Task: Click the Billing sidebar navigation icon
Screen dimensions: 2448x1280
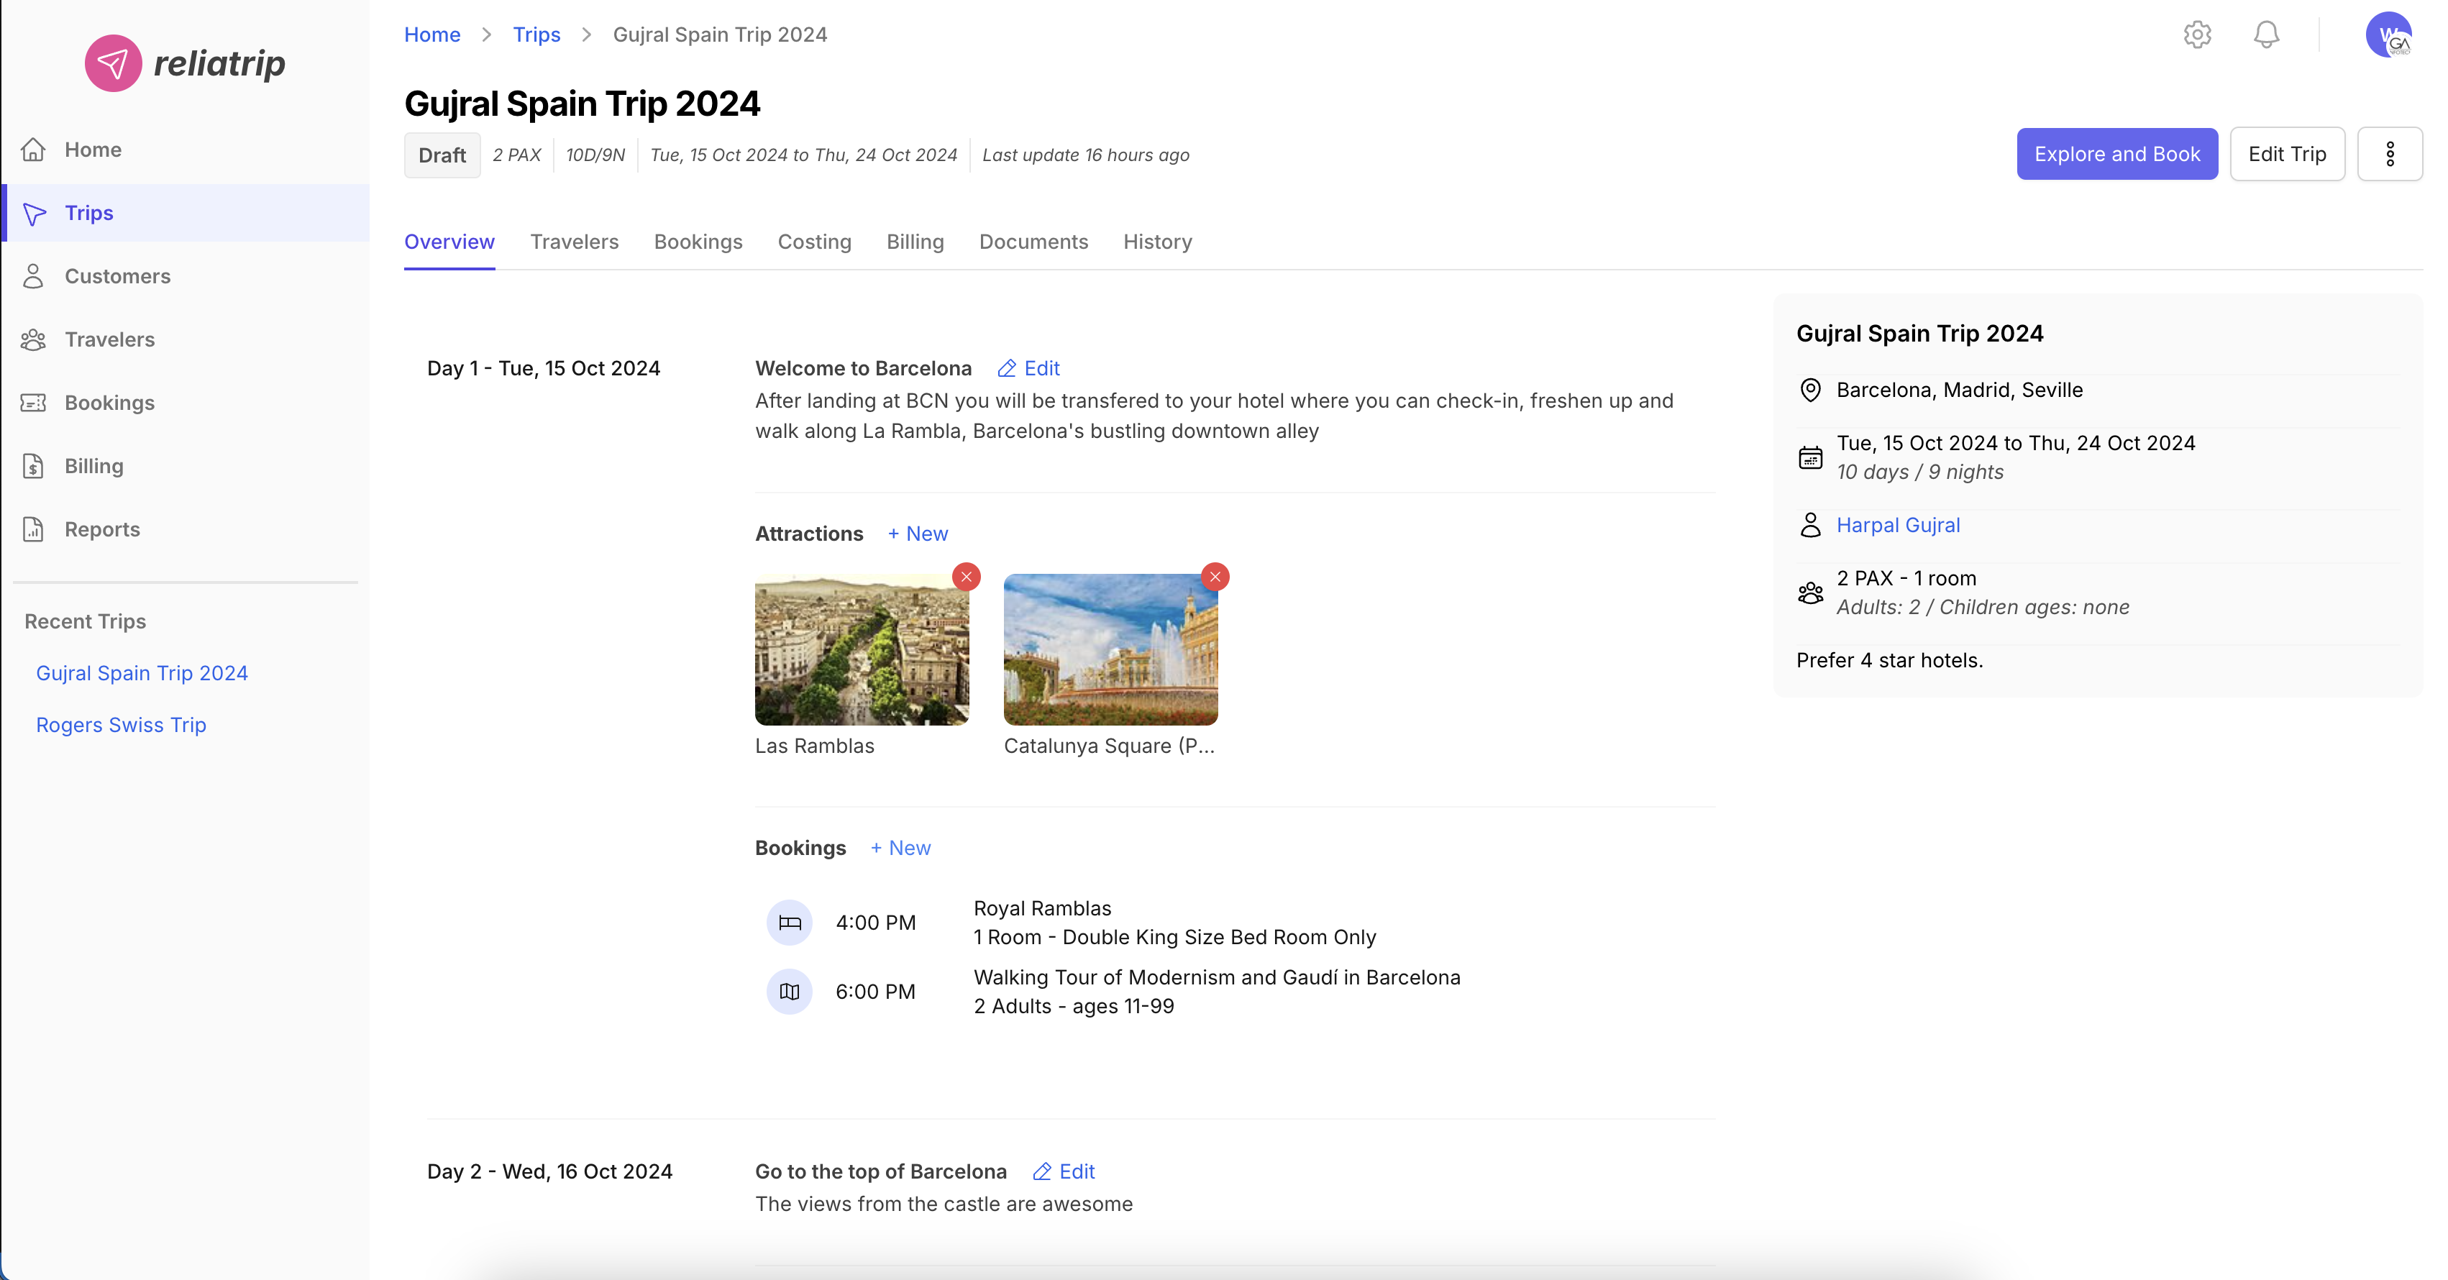Action: tap(32, 466)
